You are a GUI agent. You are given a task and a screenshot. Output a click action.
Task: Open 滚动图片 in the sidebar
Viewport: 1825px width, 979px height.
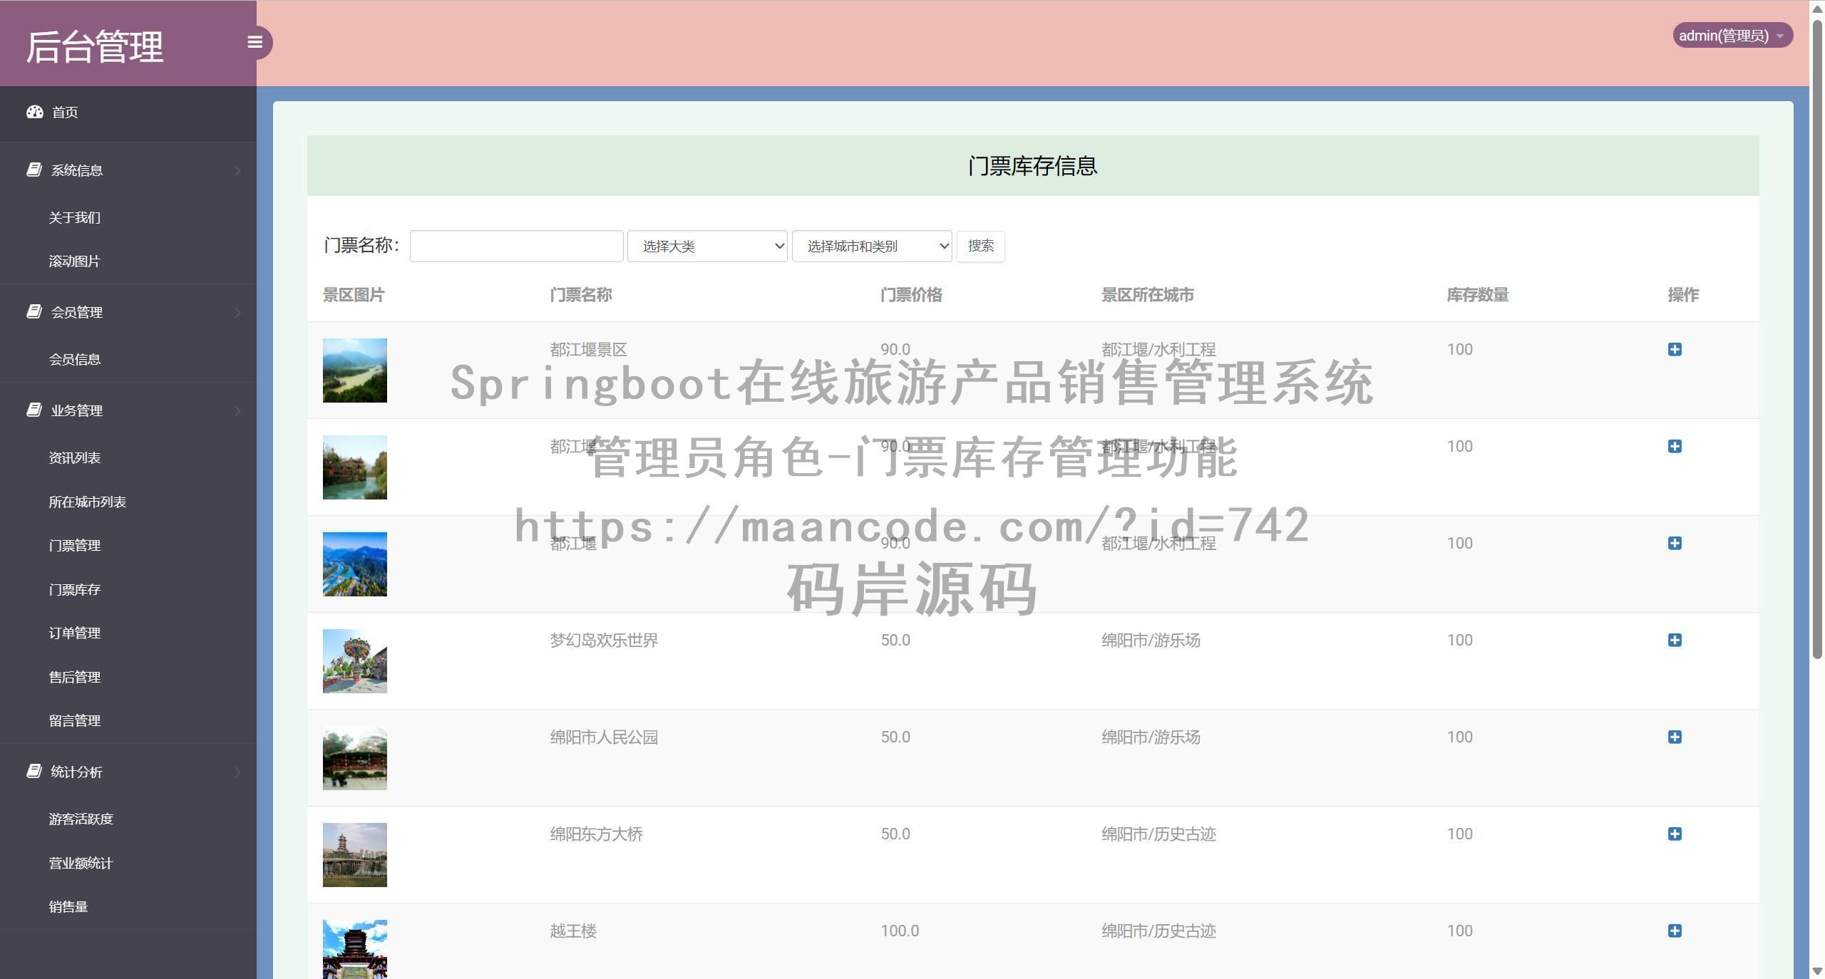pos(74,261)
